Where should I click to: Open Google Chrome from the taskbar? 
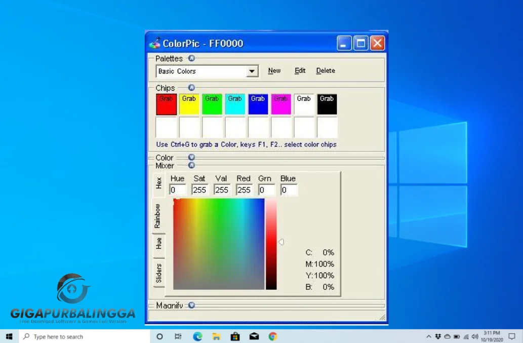click(272, 336)
